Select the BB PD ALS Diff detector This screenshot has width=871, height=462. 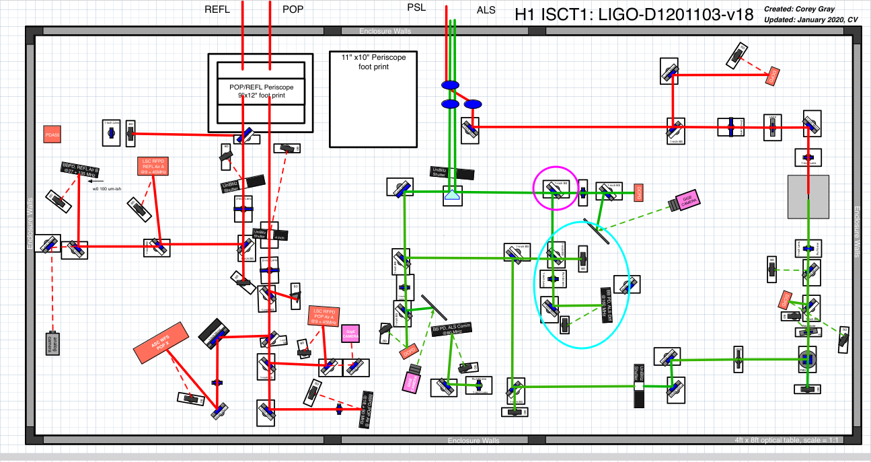pyautogui.click(x=605, y=305)
